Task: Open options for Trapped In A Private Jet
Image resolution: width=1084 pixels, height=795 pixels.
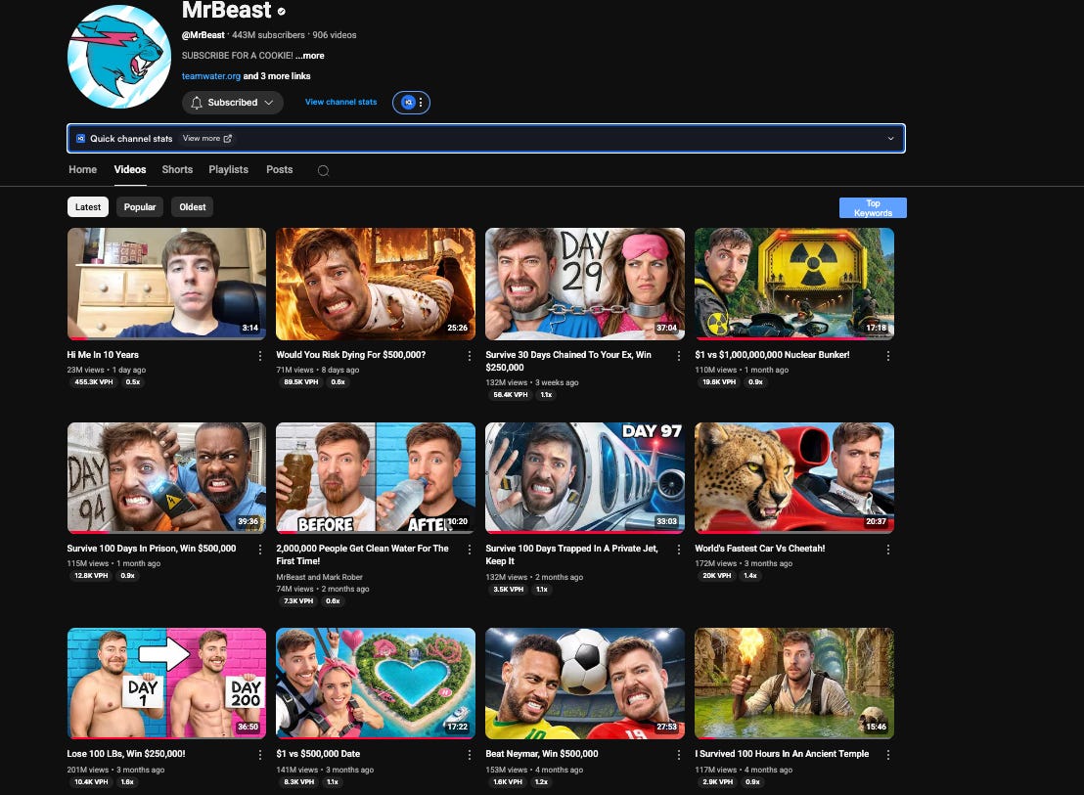Action: point(679,550)
